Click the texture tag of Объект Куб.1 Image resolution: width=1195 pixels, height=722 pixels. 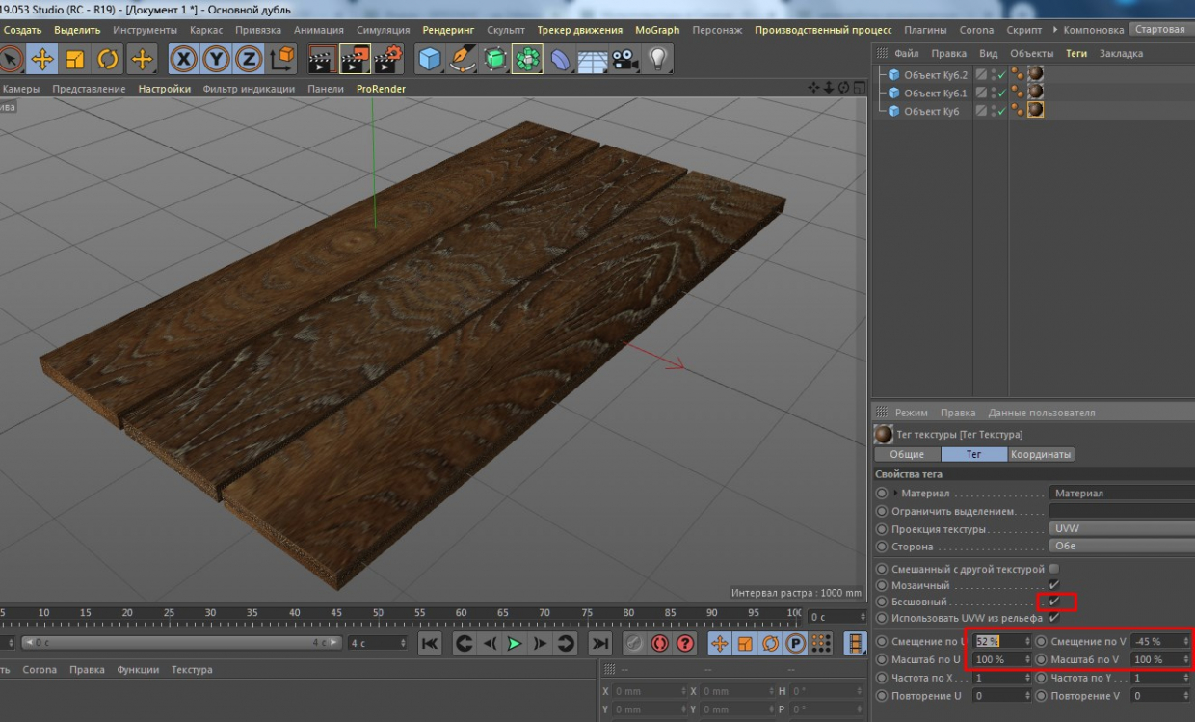tap(1036, 93)
